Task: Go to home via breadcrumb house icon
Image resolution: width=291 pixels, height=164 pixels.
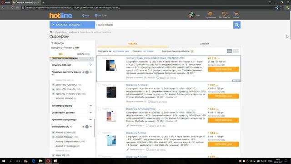Action: [51, 32]
